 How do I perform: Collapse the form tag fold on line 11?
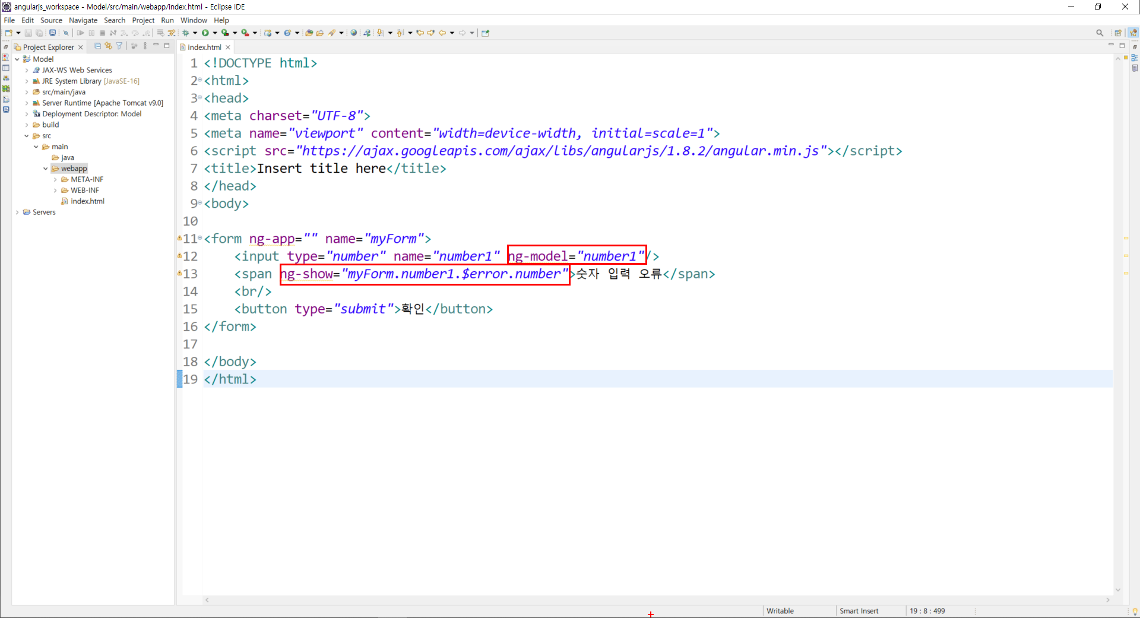click(200, 238)
